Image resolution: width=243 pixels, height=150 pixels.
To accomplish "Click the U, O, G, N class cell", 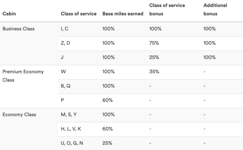I will pos(72,143).
